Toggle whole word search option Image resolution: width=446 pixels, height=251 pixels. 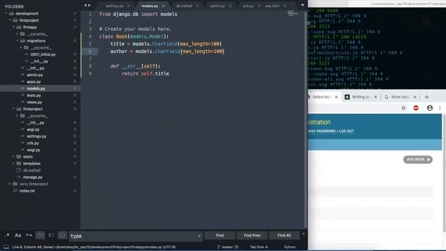[29, 236]
